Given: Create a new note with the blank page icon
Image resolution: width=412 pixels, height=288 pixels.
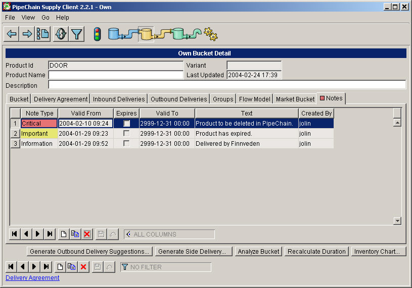Looking at the screenshot, I should (64, 234).
